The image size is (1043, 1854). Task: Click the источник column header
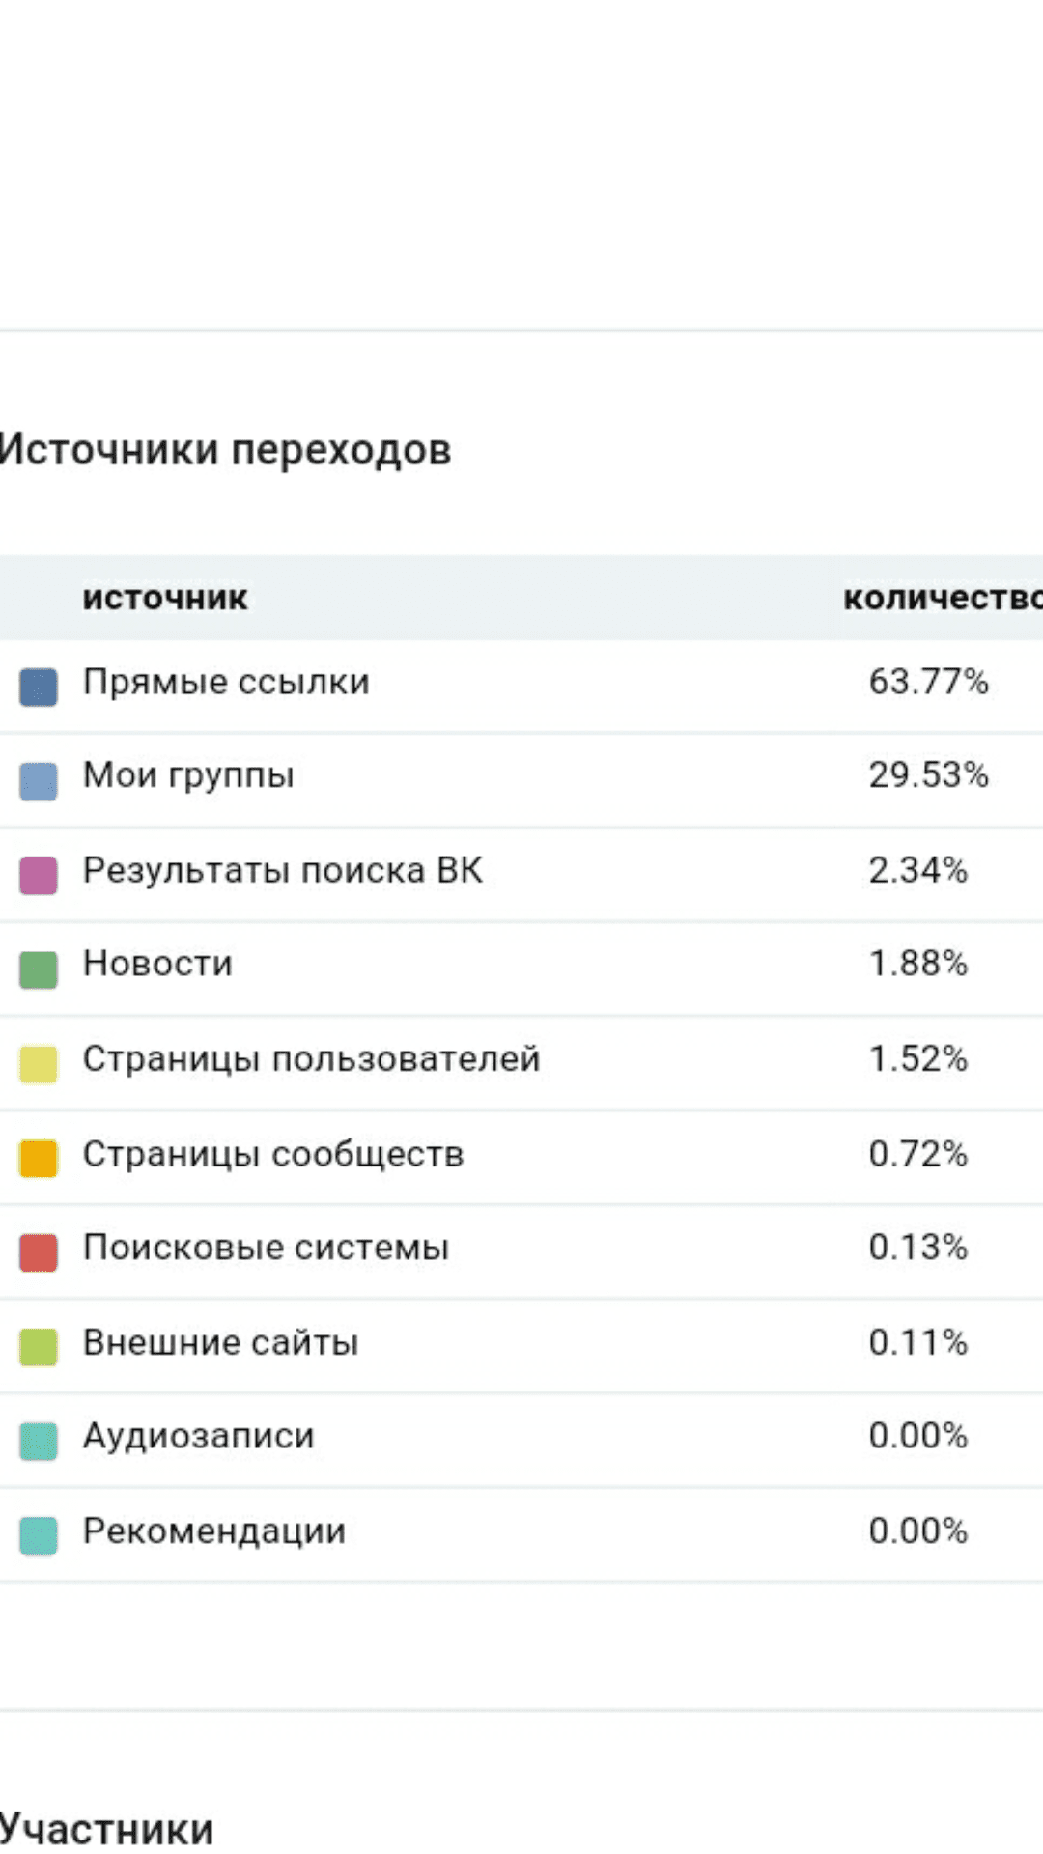(165, 598)
